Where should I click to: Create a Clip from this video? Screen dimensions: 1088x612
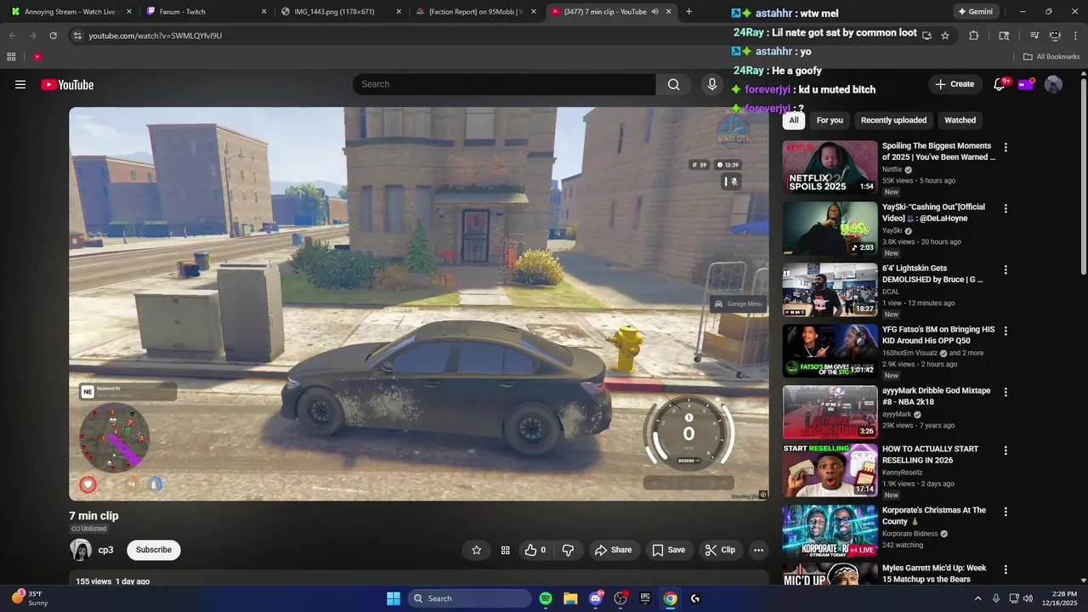719,550
